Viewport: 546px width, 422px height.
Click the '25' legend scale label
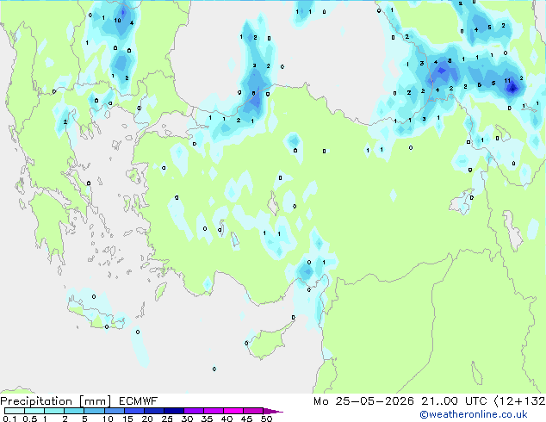pyautogui.click(x=167, y=419)
